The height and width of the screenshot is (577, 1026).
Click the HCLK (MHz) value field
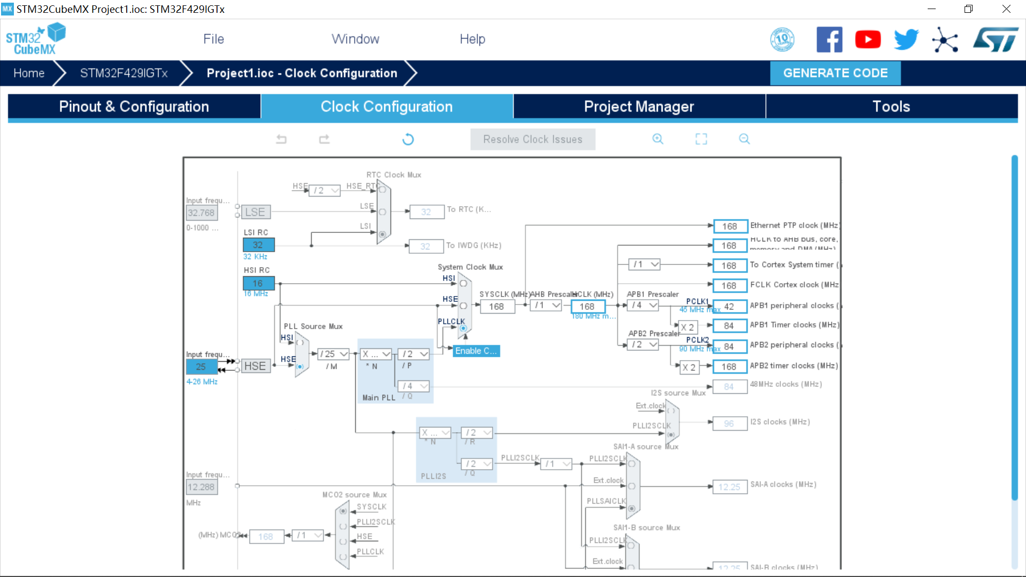point(587,306)
